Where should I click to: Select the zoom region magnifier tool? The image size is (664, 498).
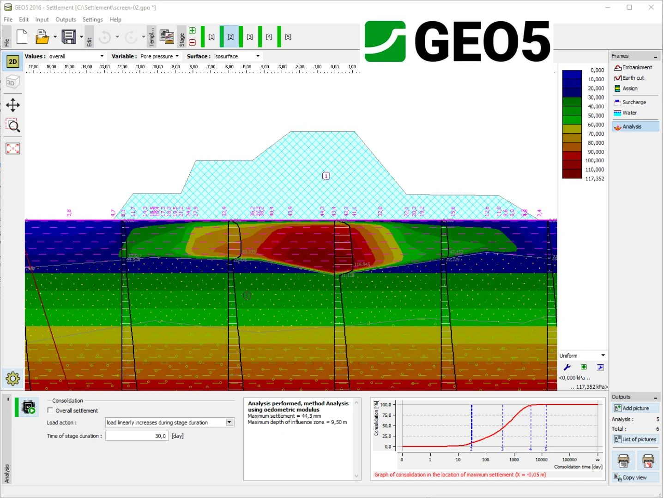pyautogui.click(x=12, y=126)
